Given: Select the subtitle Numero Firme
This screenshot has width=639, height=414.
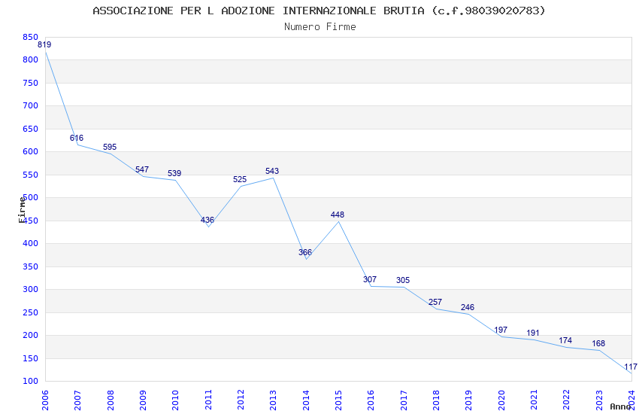Looking at the screenshot, I should tap(320, 27).
